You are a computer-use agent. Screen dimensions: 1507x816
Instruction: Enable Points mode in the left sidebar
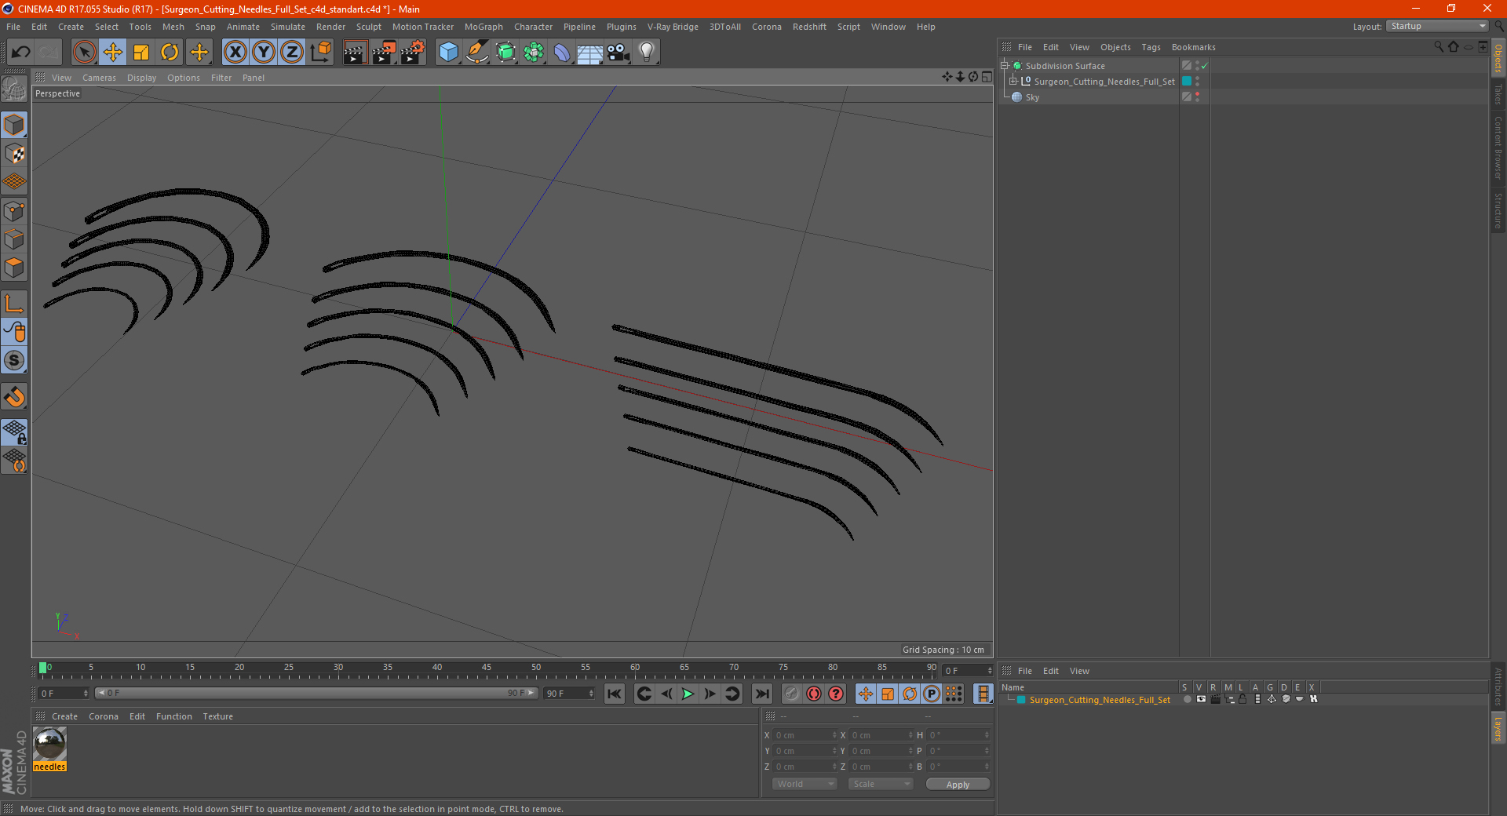click(14, 211)
